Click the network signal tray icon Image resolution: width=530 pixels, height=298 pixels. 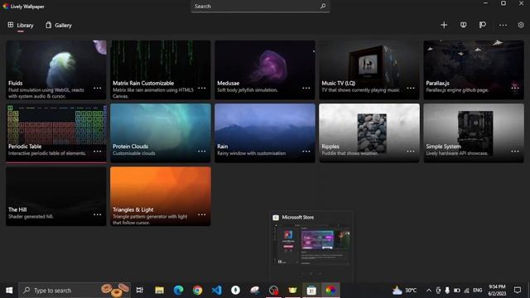(x=466, y=291)
